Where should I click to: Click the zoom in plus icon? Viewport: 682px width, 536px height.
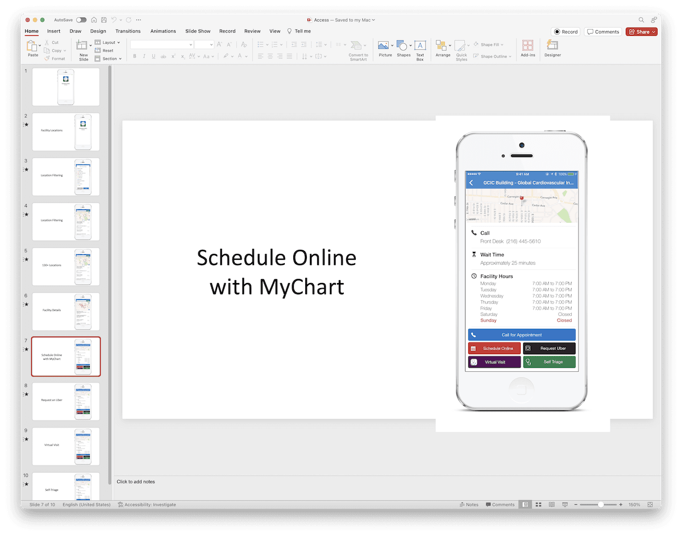pos(621,505)
